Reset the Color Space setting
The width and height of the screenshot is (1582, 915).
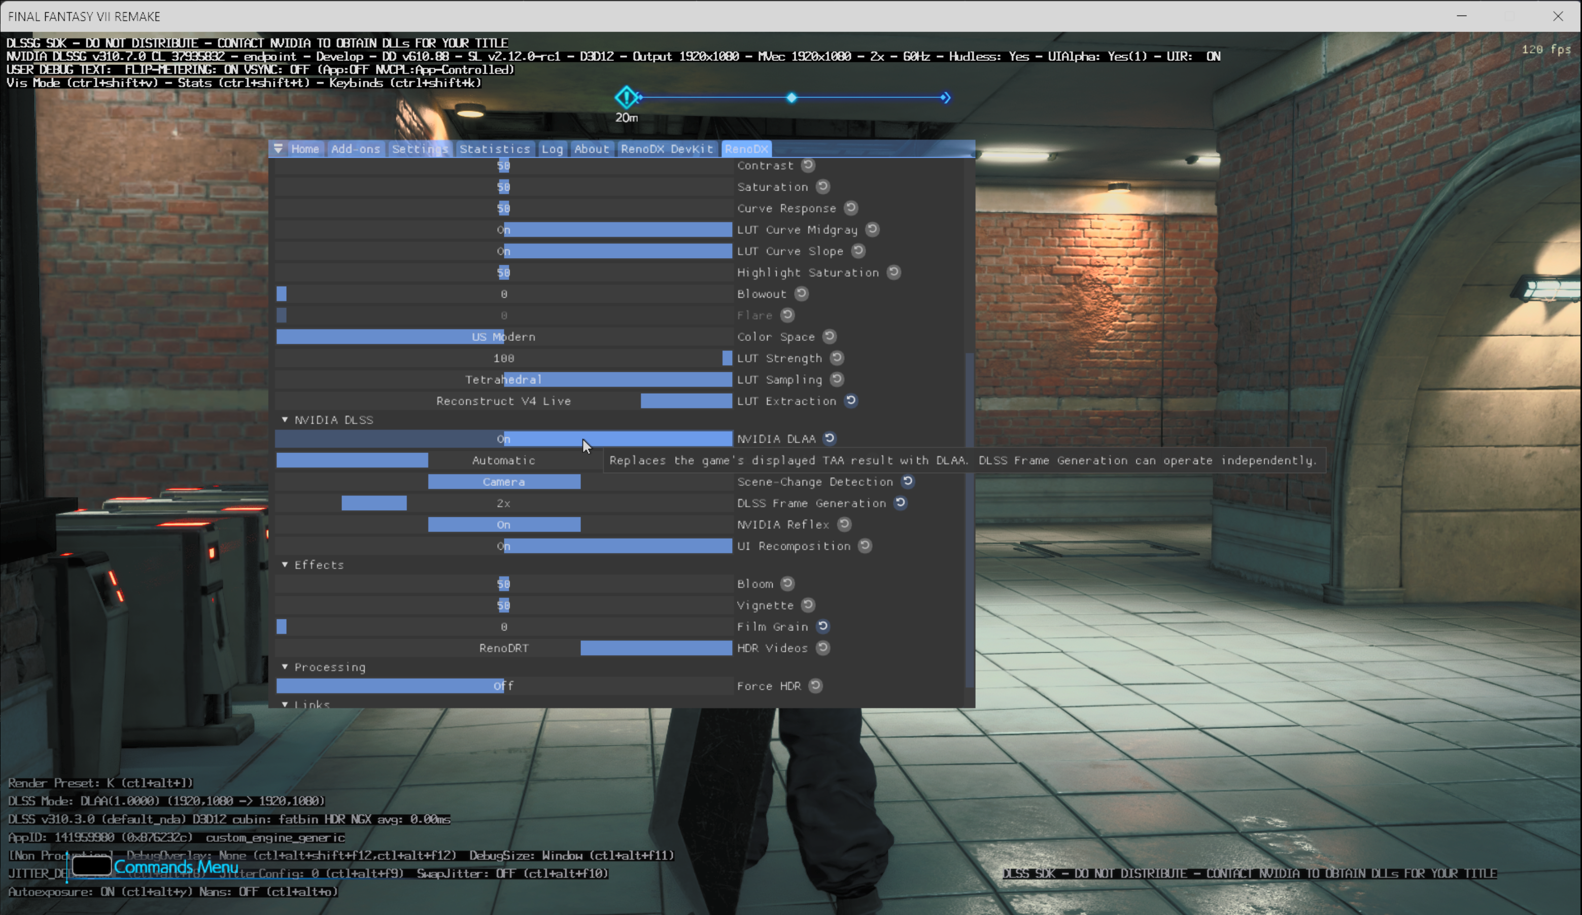[829, 336]
